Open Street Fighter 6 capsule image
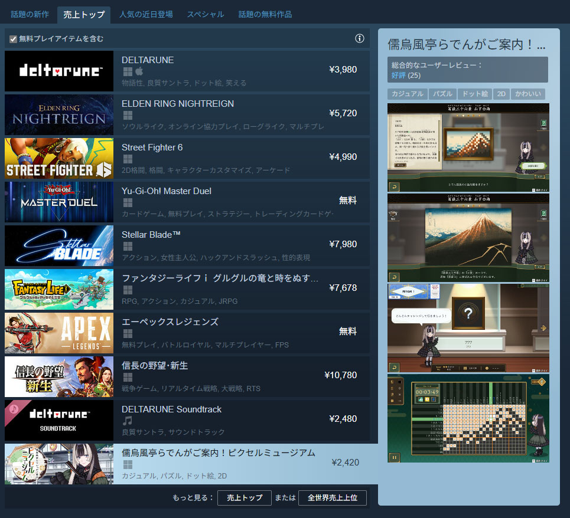The height and width of the screenshot is (518, 570). (59, 158)
